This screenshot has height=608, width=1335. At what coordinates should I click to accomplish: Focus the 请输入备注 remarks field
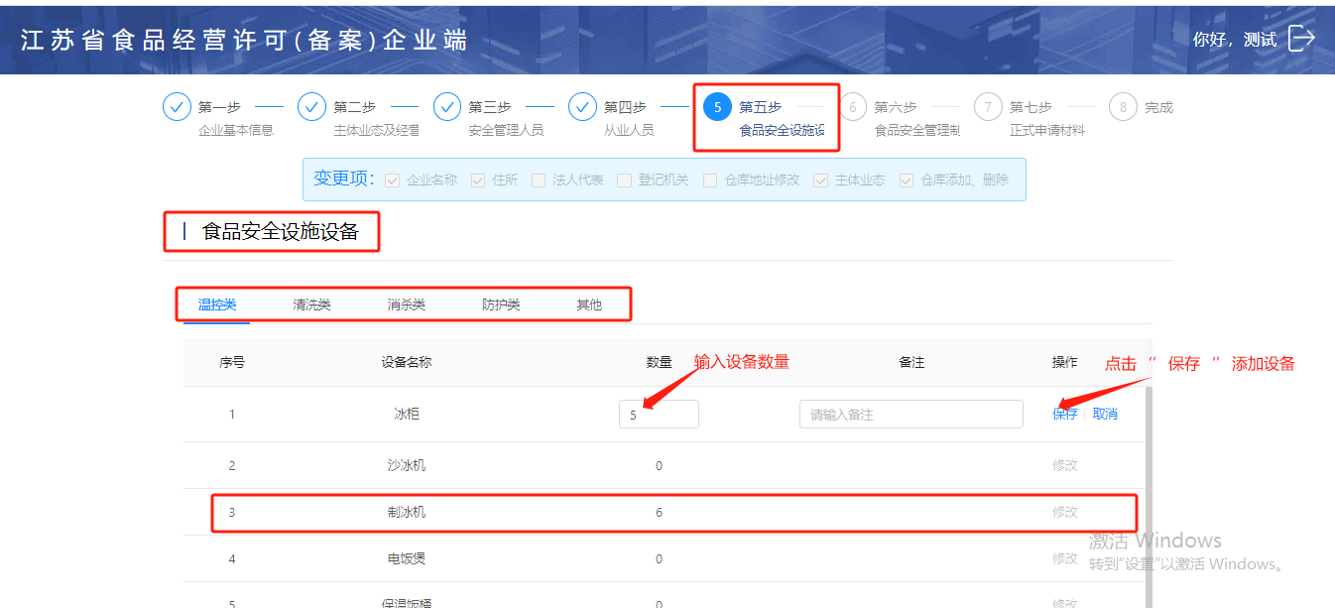click(x=910, y=414)
